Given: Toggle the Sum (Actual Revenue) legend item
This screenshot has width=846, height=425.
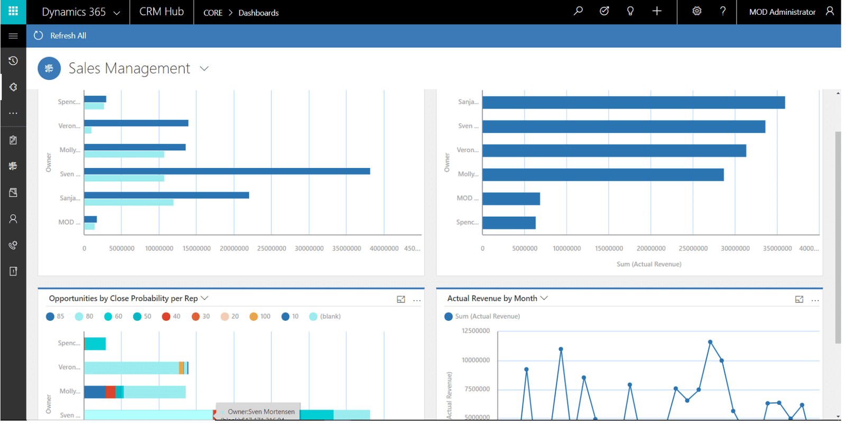Looking at the screenshot, I should 482,317.
